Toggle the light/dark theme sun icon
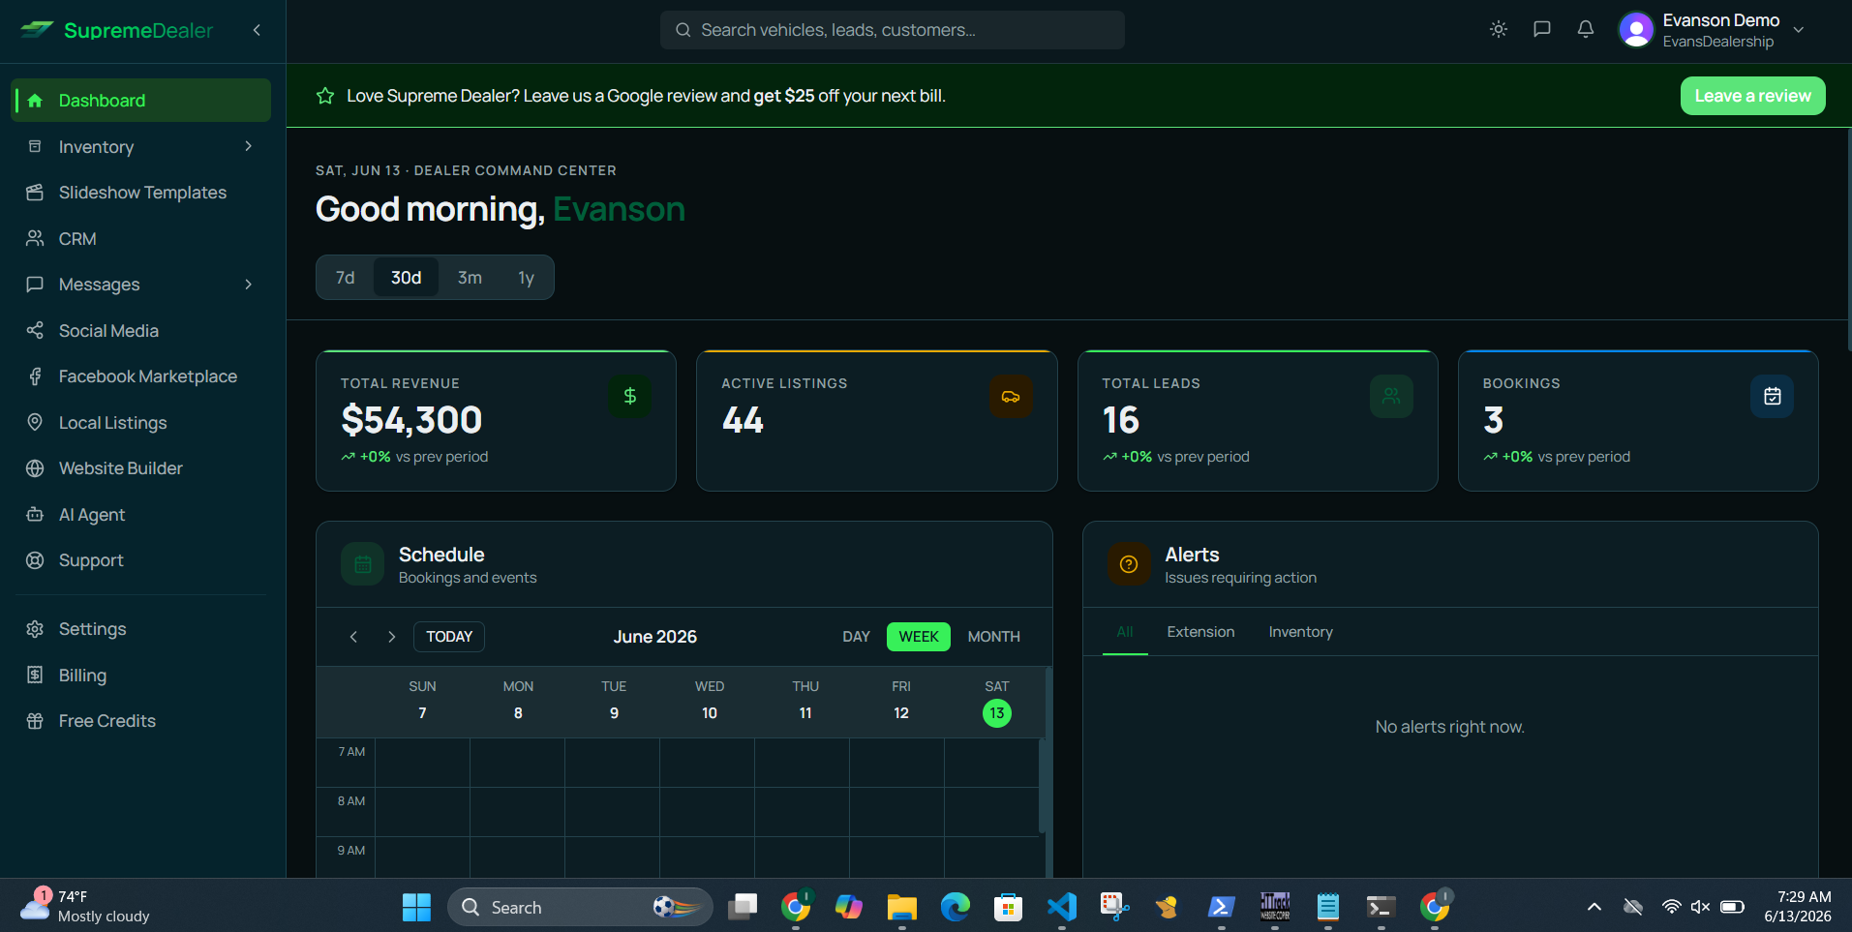 1499,29
